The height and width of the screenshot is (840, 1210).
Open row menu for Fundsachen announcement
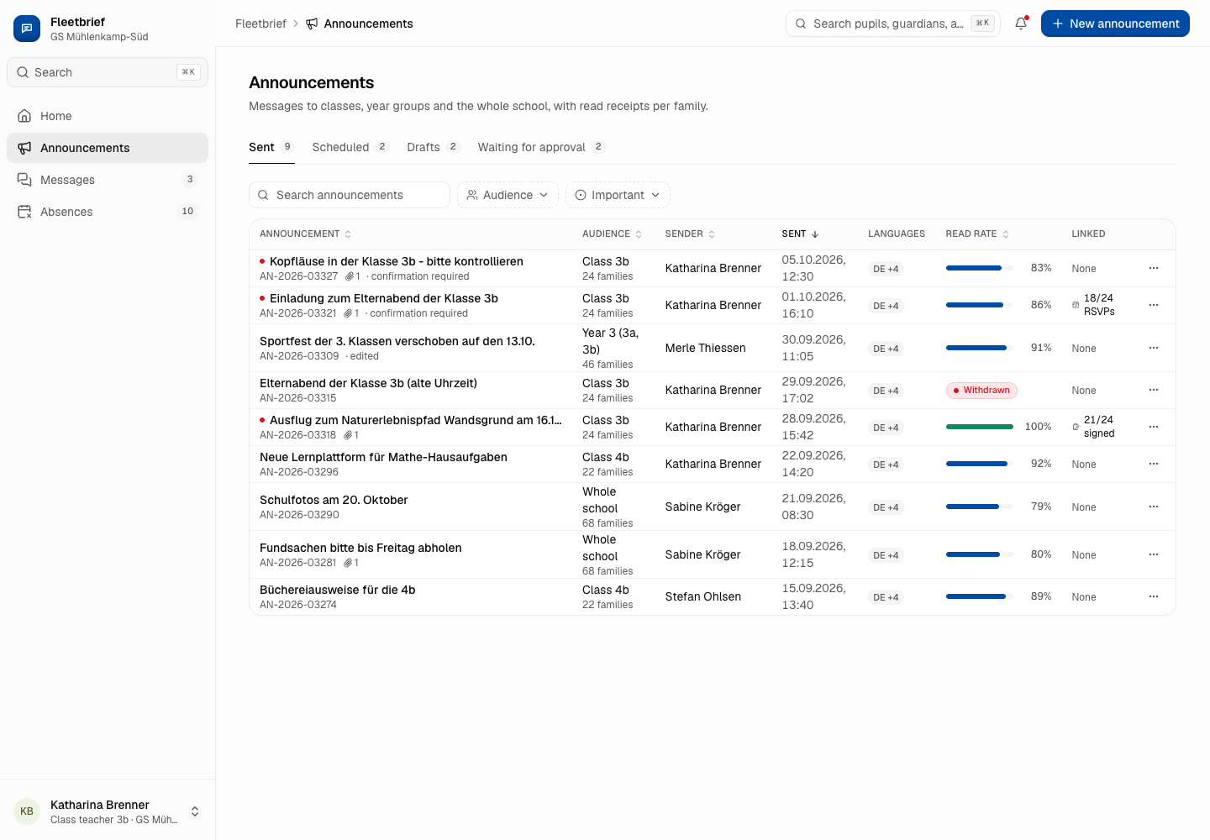pyautogui.click(x=1154, y=554)
